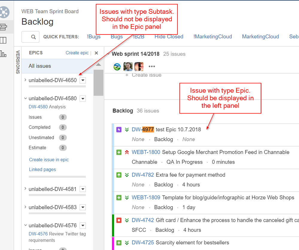Open the Active sprints board icon

(x=3, y=40)
